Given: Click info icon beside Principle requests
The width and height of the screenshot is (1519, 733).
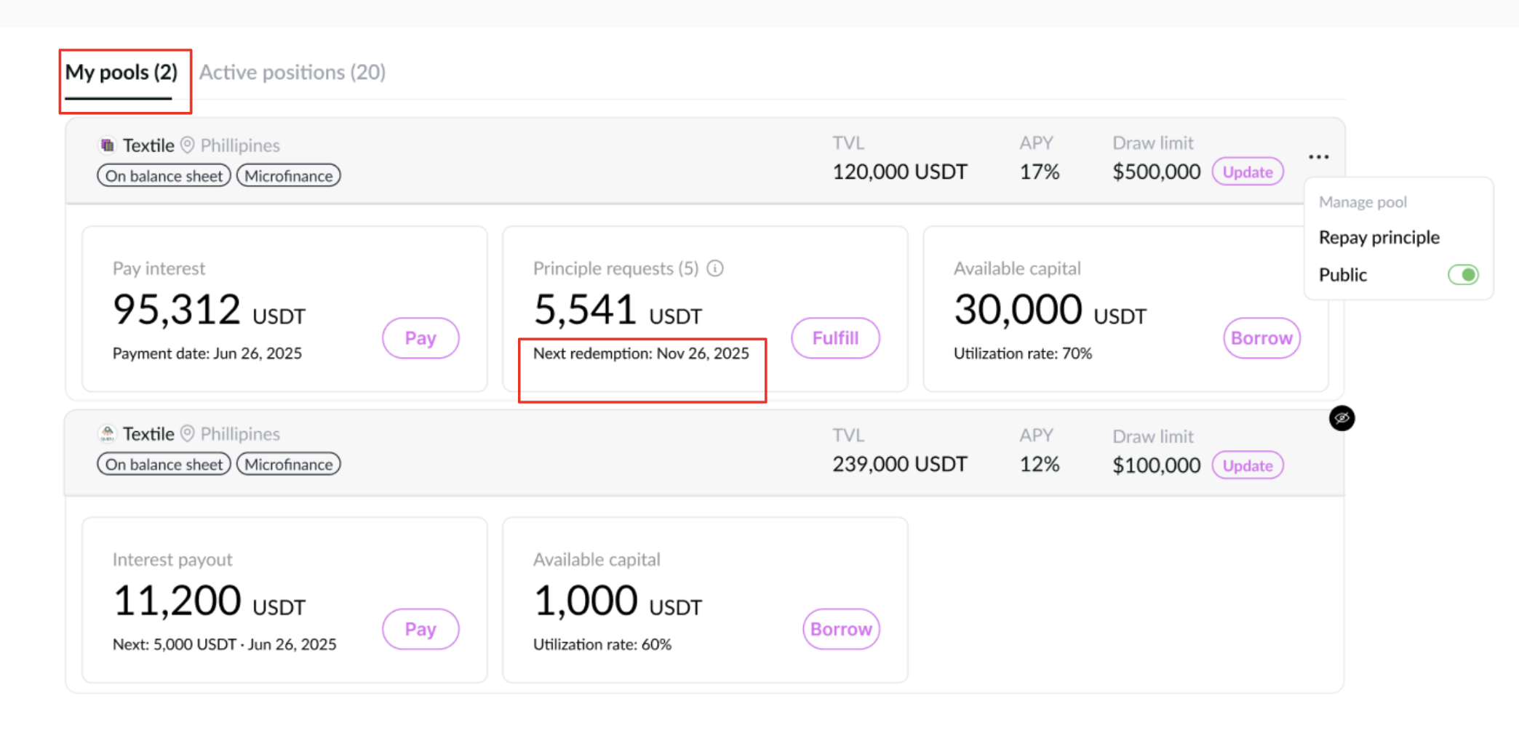Looking at the screenshot, I should (x=716, y=269).
